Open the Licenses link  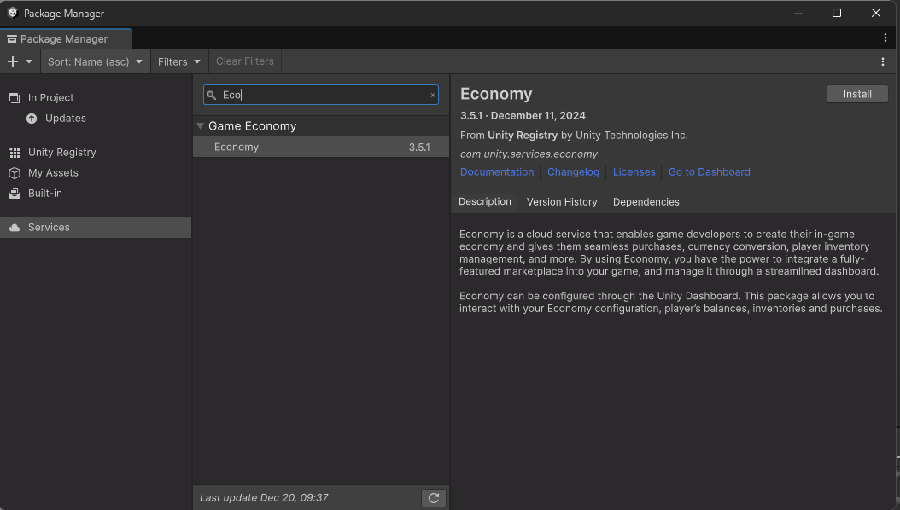coord(634,172)
